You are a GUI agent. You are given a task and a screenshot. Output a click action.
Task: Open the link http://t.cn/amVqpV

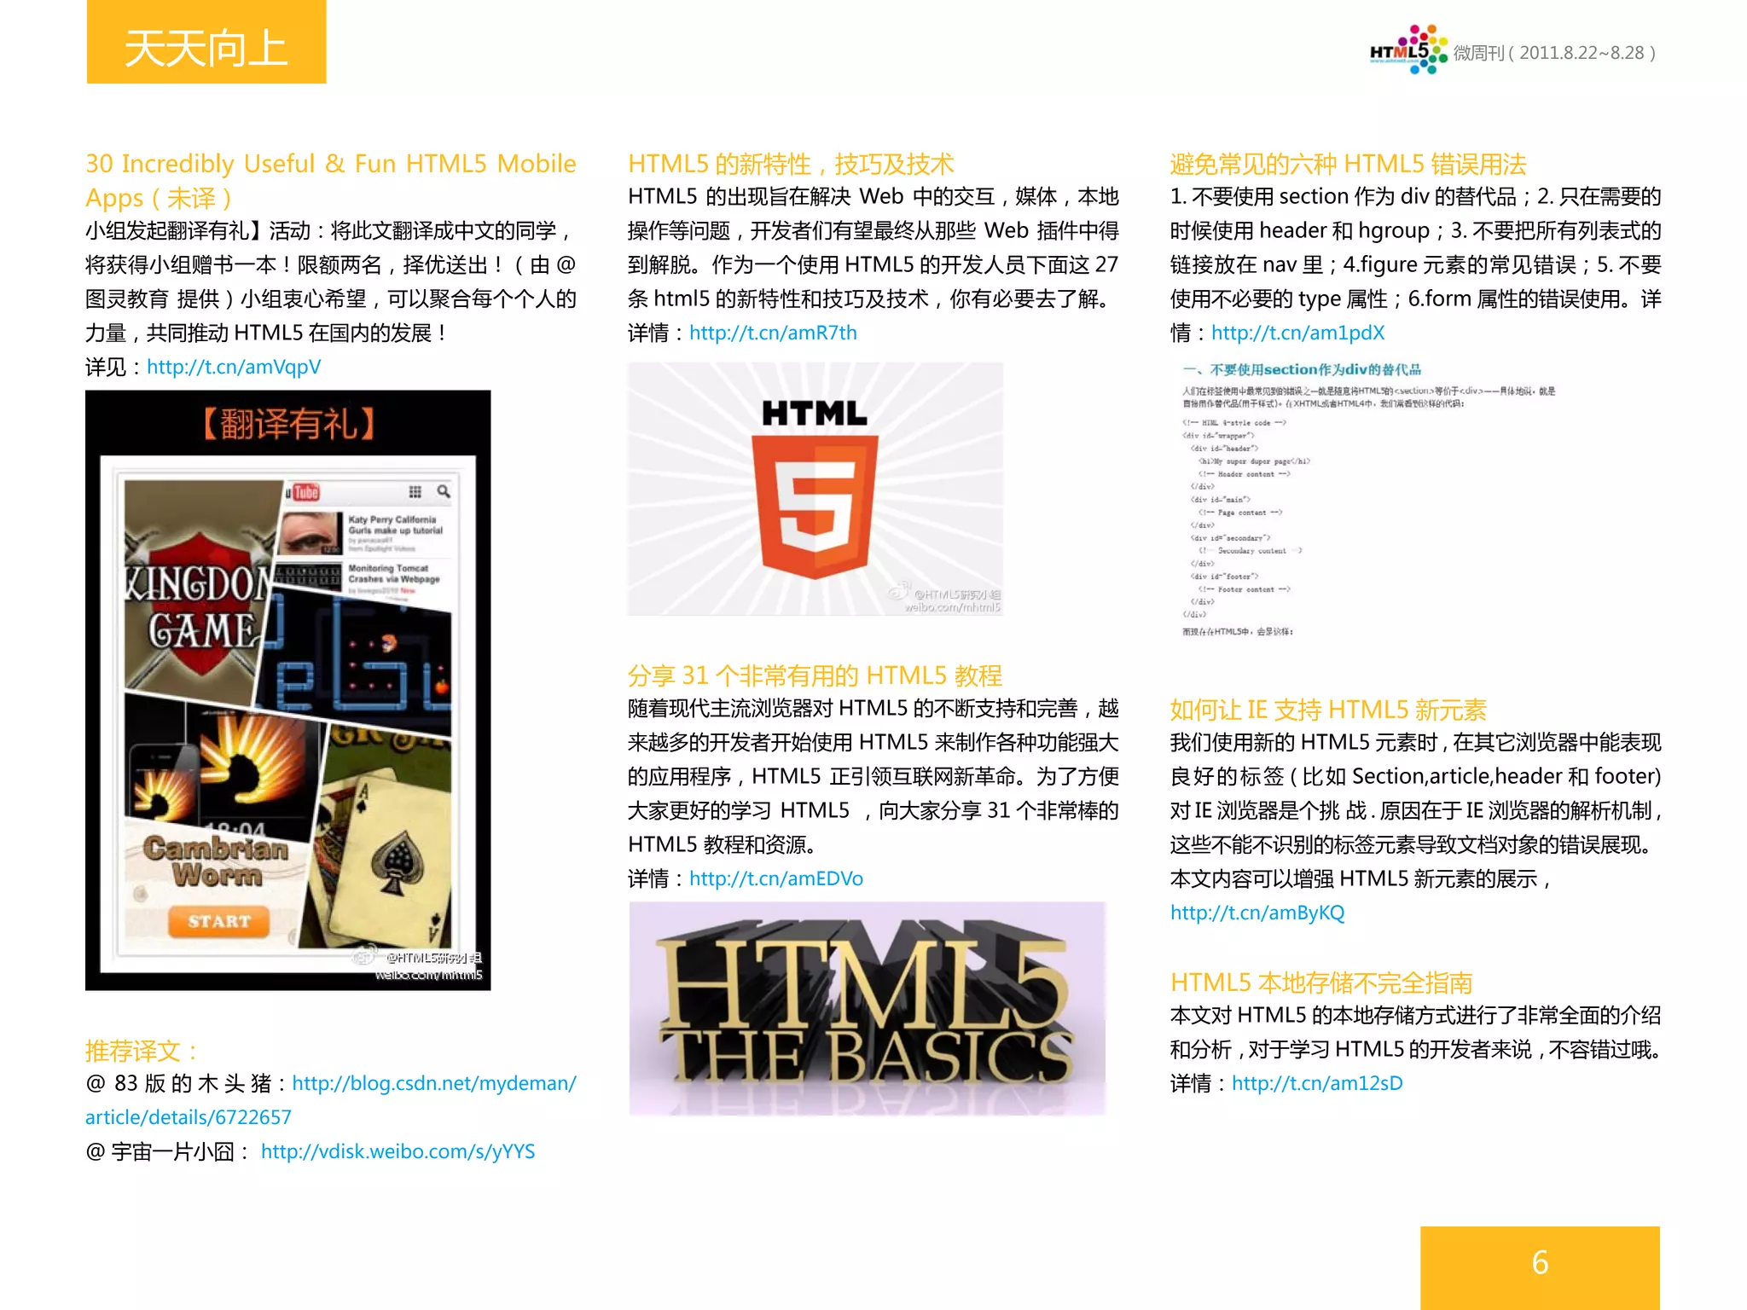coord(234,367)
